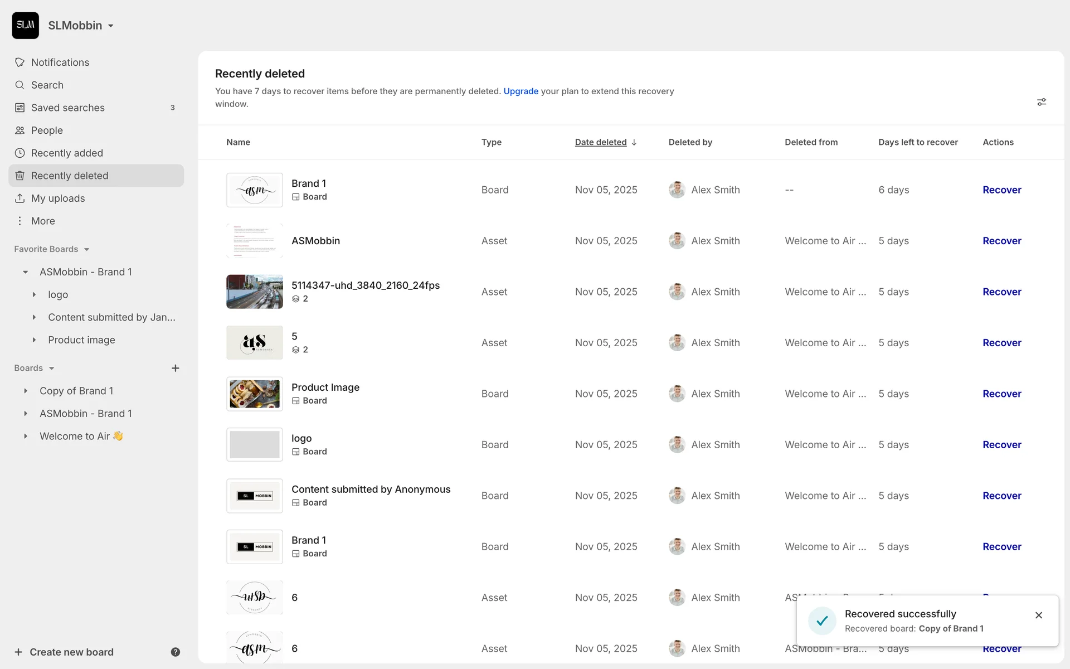1070x669 pixels.
Task: Dismiss the Recovered successfully toast
Action: 1038,615
